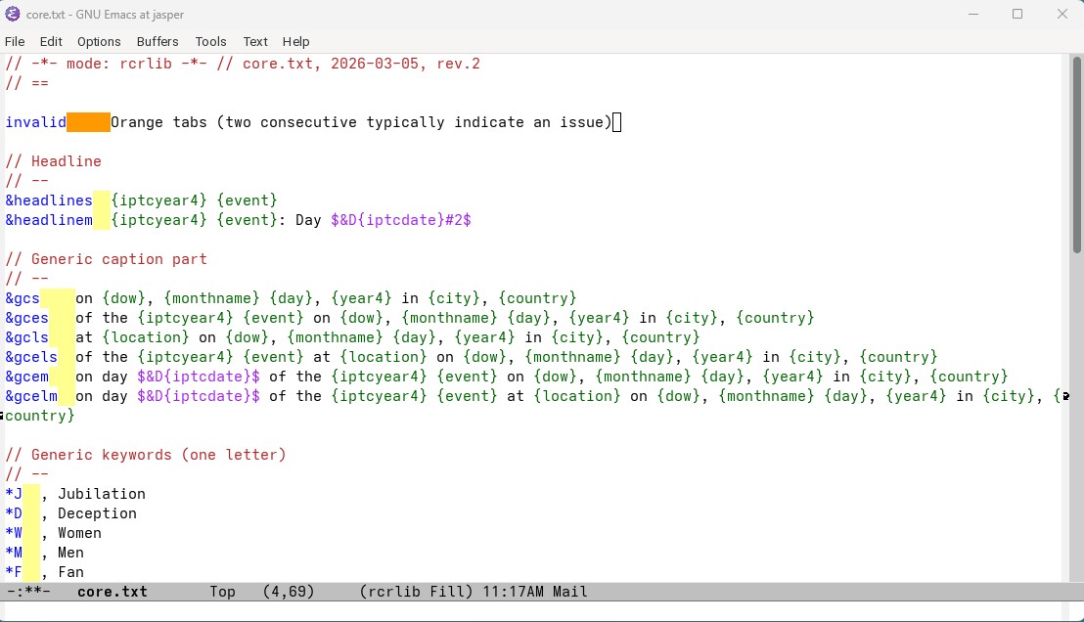This screenshot has height=622, width=1084.
Task: Click the word 'Men' in *M line
Action: pyautogui.click(x=70, y=553)
